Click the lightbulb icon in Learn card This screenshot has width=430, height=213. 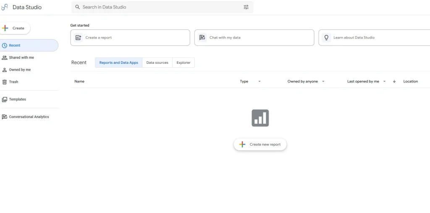click(326, 38)
